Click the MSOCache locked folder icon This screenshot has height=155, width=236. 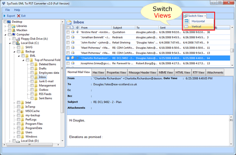[x=22, y=111]
